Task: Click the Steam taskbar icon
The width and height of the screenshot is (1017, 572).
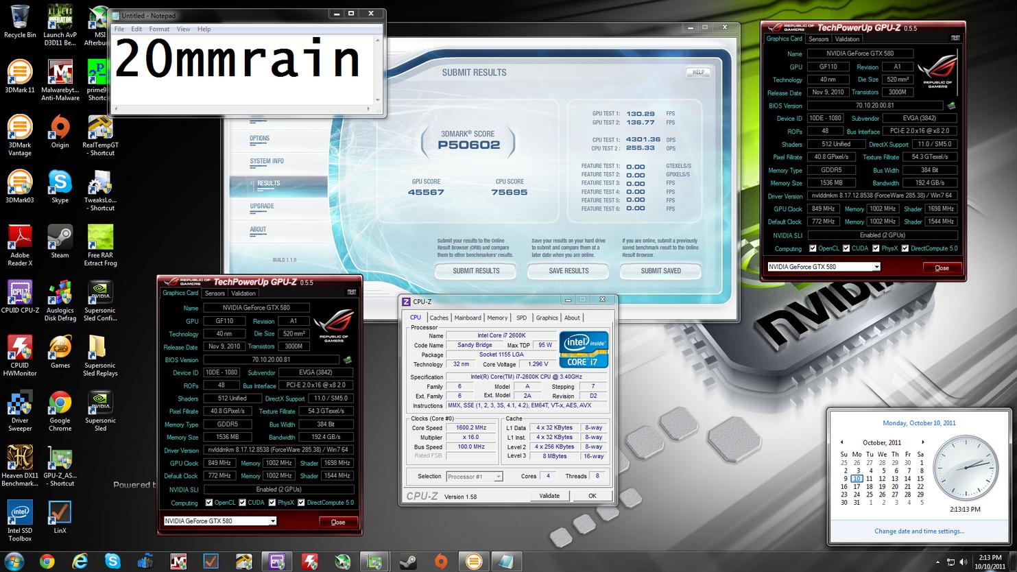Action: [x=408, y=562]
